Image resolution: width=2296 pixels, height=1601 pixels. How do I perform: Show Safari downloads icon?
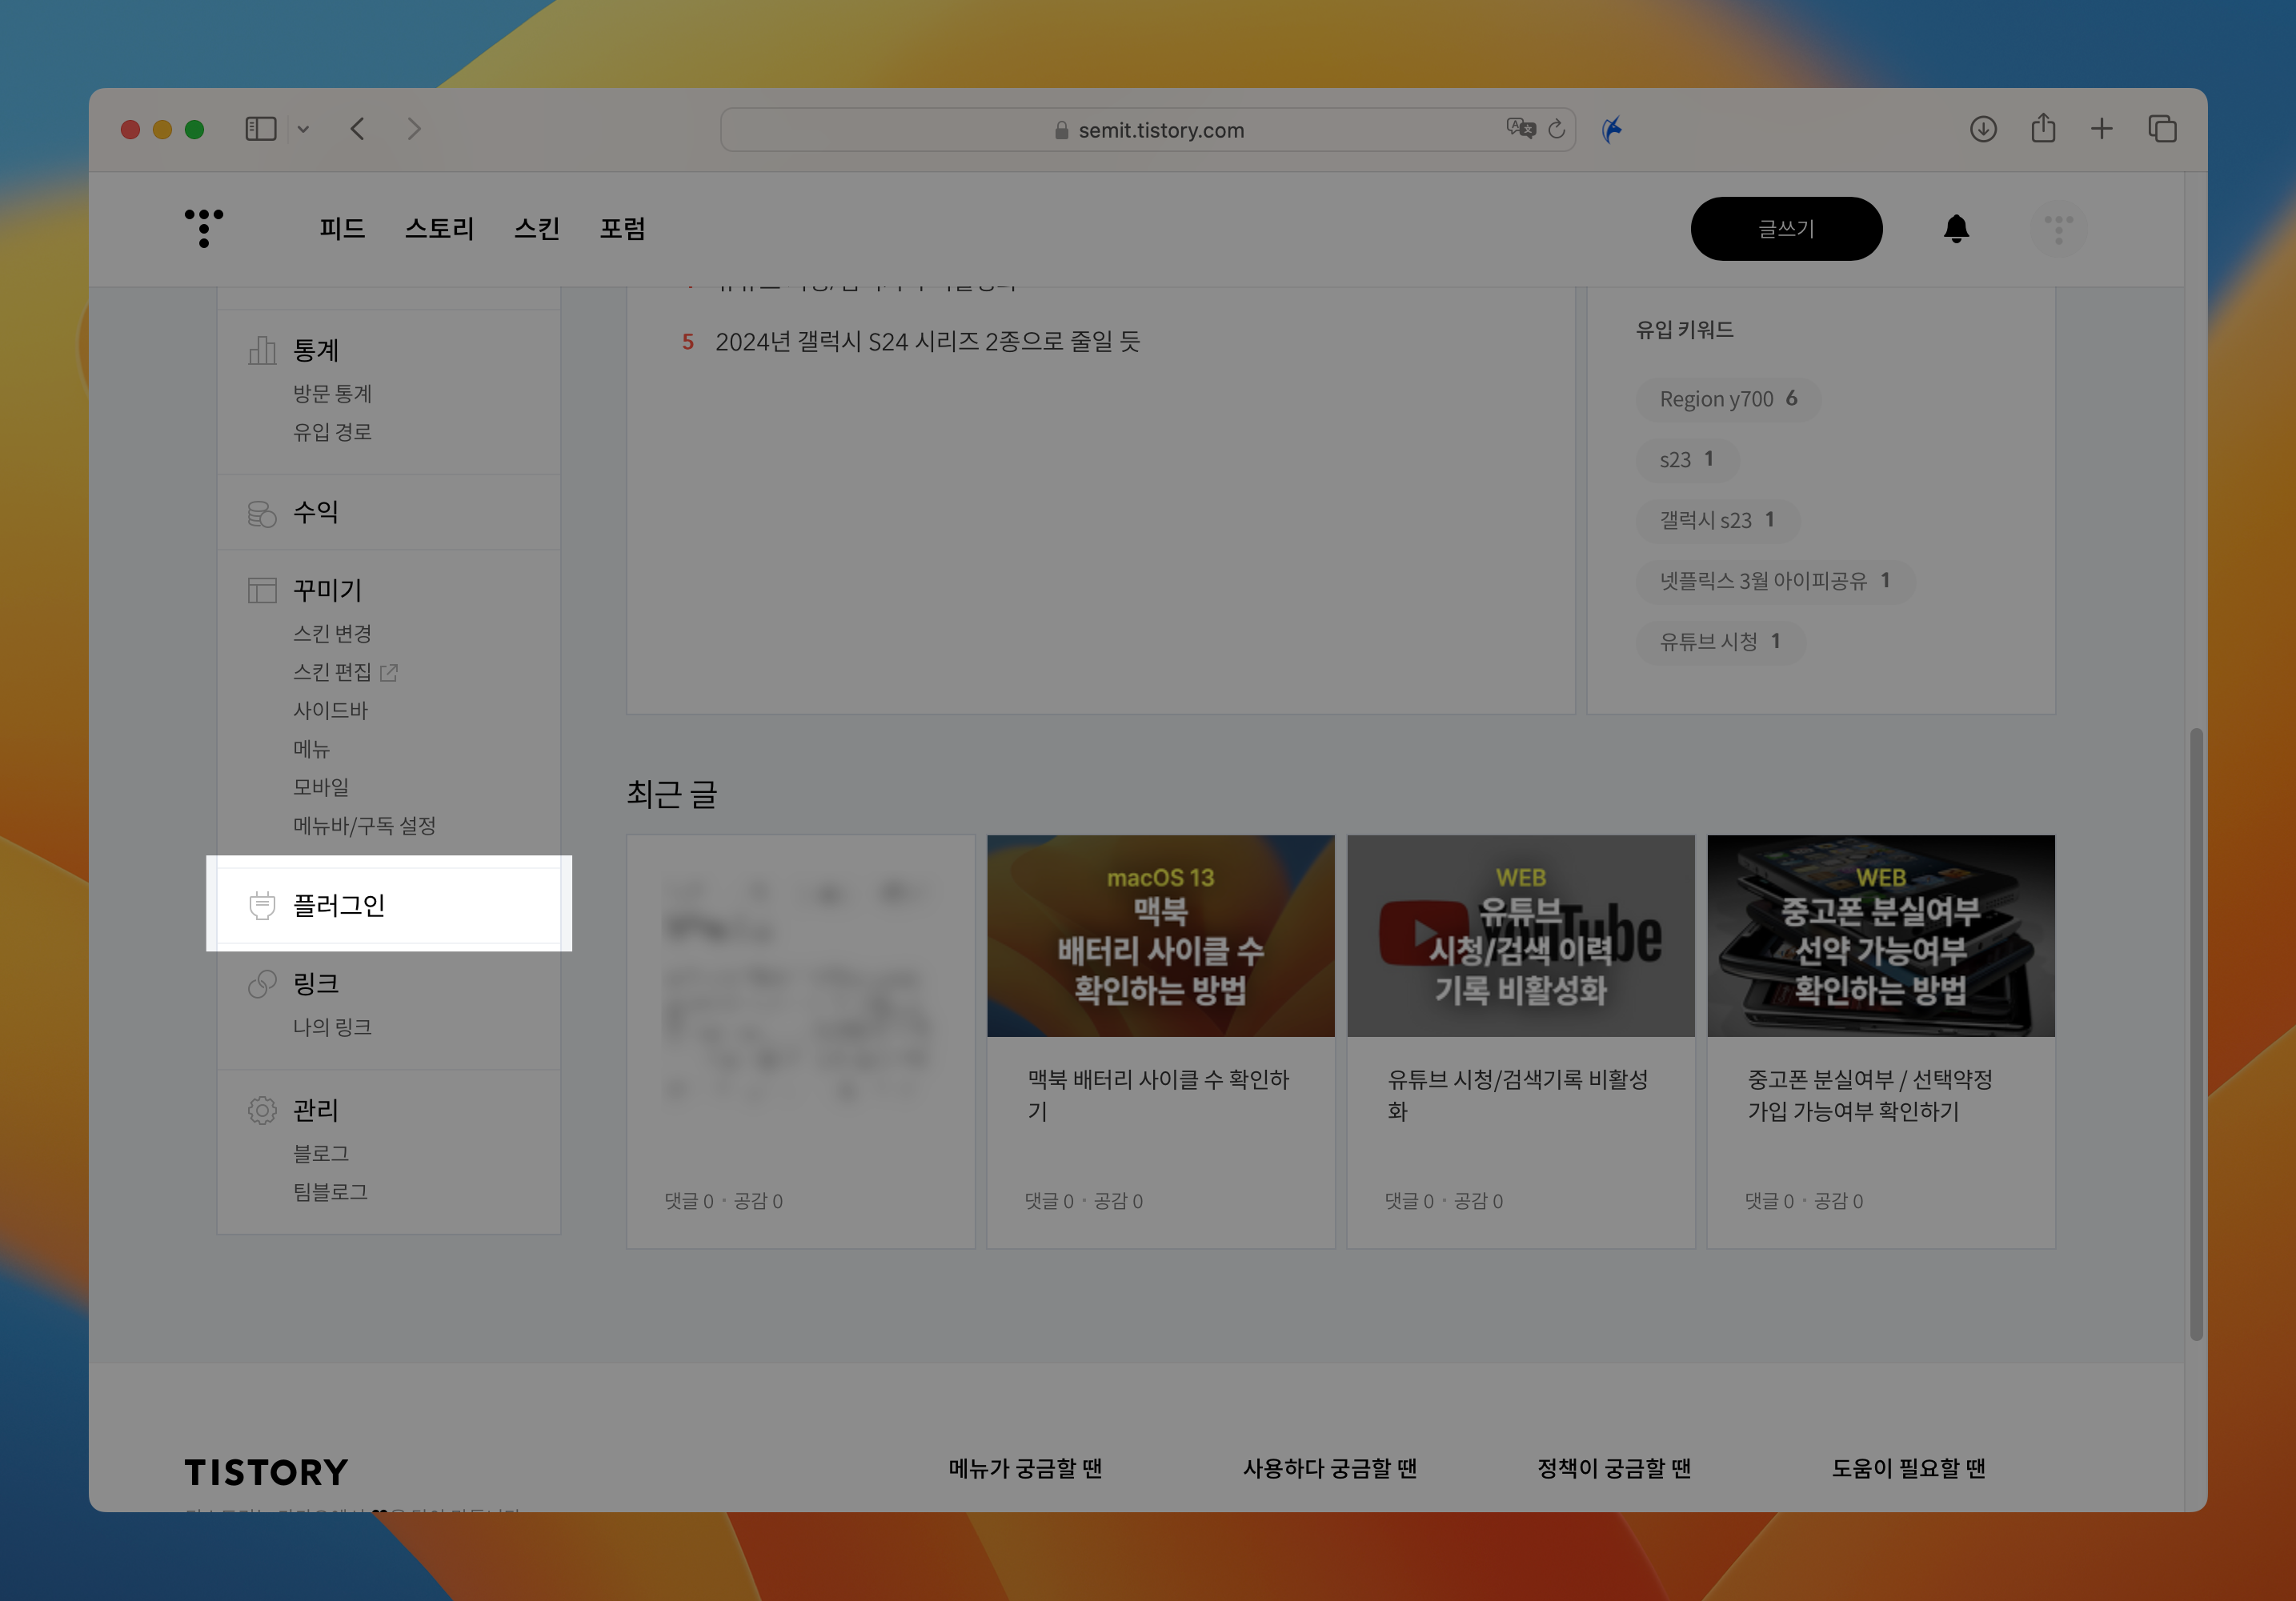pyautogui.click(x=1983, y=129)
